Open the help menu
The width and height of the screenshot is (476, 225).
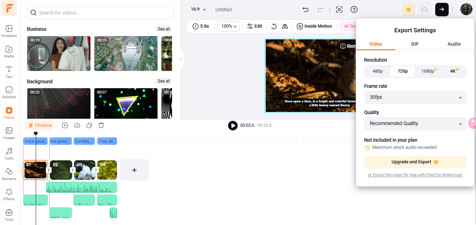point(354,10)
